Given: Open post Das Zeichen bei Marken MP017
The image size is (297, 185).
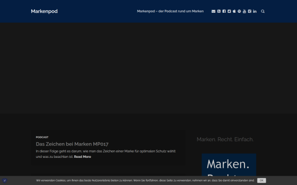Looking at the screenshot, I should pyautogui.click(x=72, y=144).
